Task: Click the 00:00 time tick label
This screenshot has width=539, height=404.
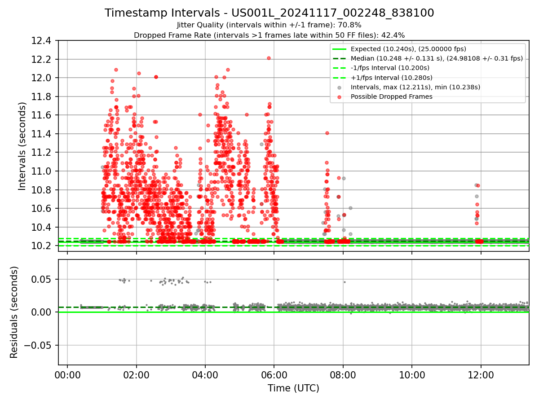Action: coord(67,375)
